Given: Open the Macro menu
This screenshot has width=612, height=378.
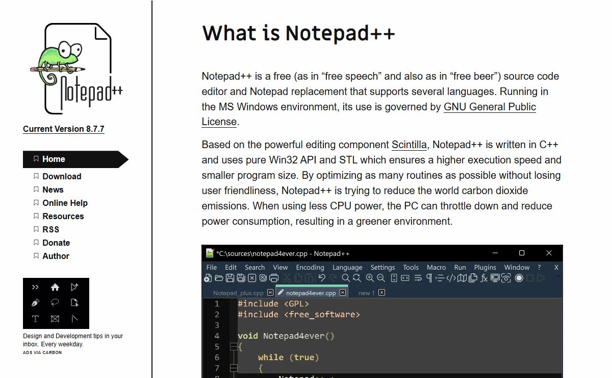Looking at the screenshot, I should [x=437, y=267].
